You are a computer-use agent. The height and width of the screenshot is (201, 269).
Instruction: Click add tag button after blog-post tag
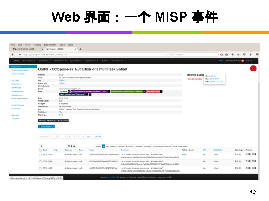coord(90,94)
